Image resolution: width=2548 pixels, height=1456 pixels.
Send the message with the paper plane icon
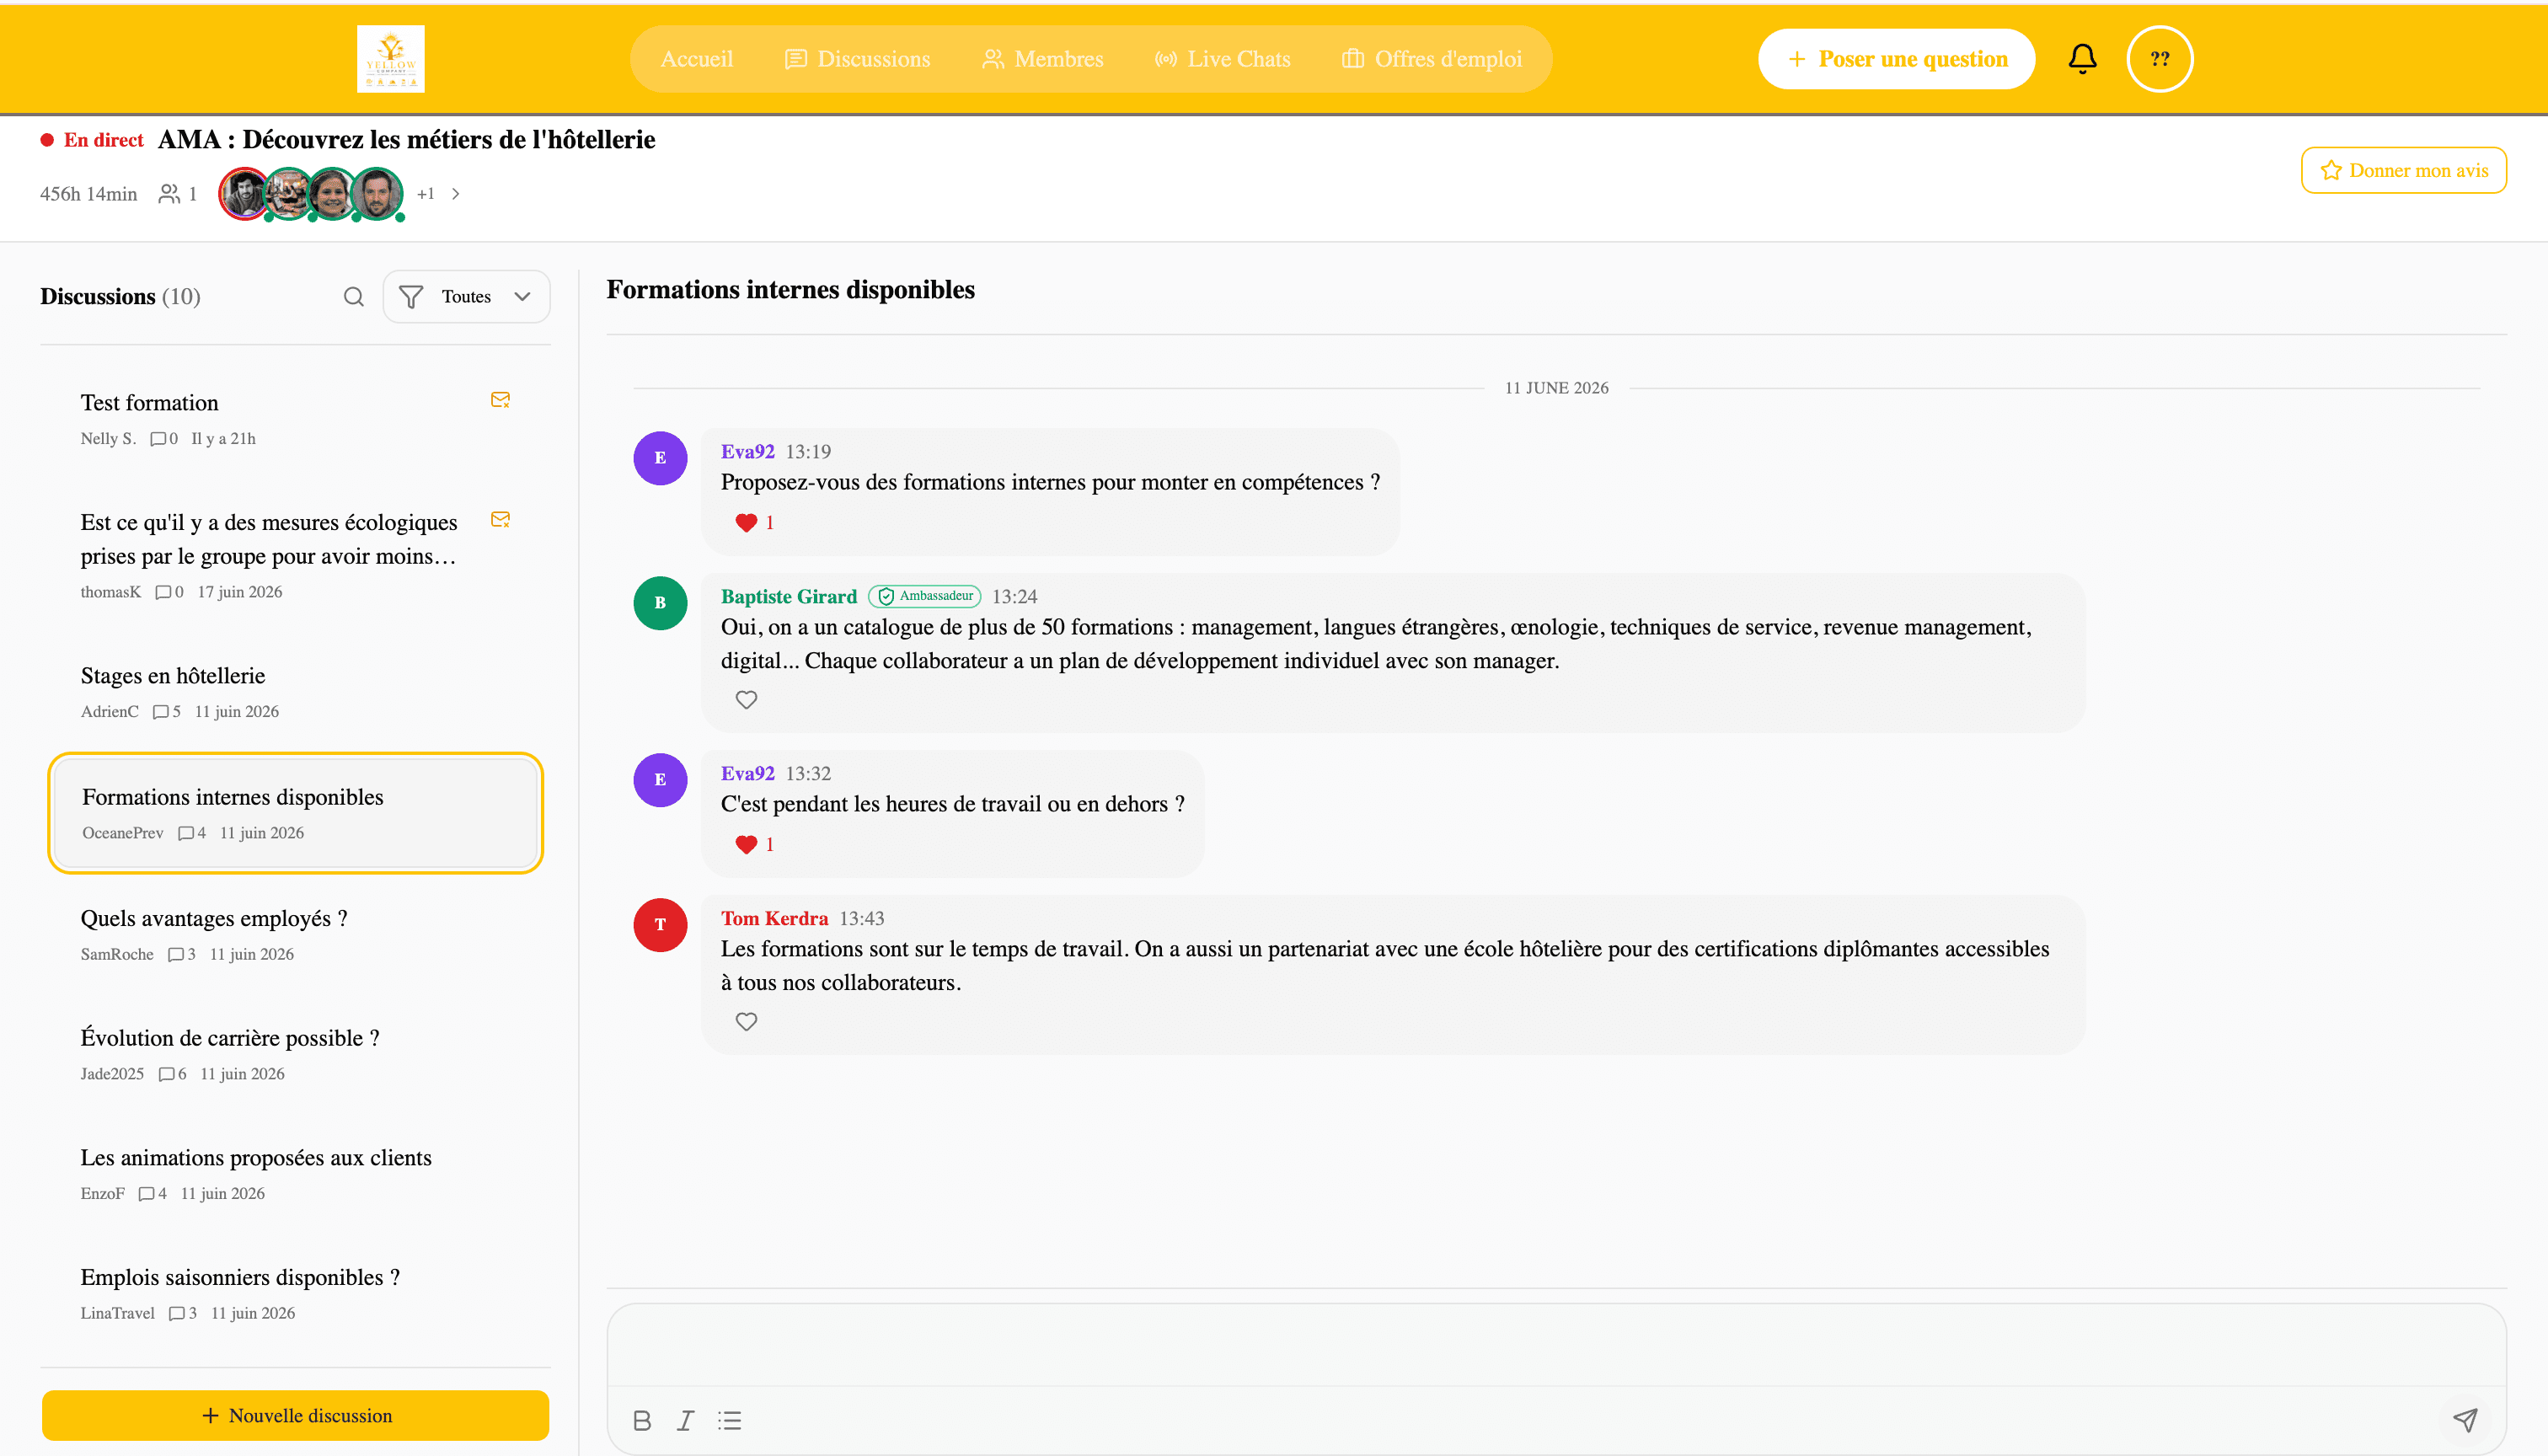(2464, 1419)
